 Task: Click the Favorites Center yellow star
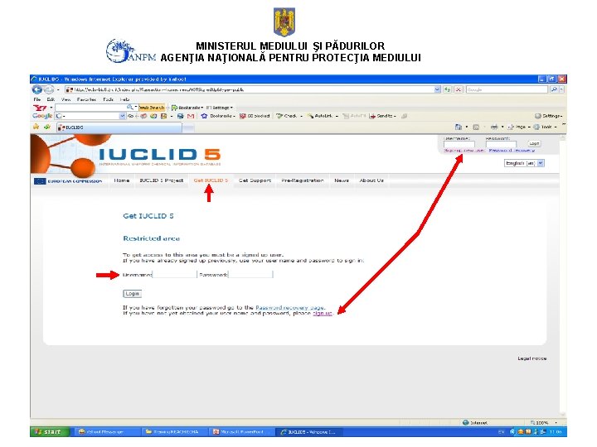tap(36, 127)
